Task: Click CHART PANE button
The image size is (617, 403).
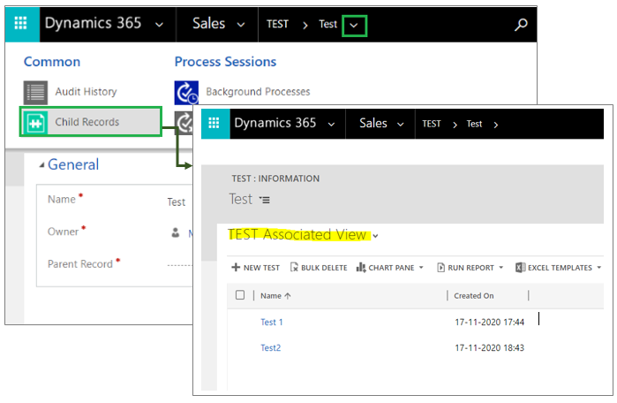Action: click(x=389, y=268)
